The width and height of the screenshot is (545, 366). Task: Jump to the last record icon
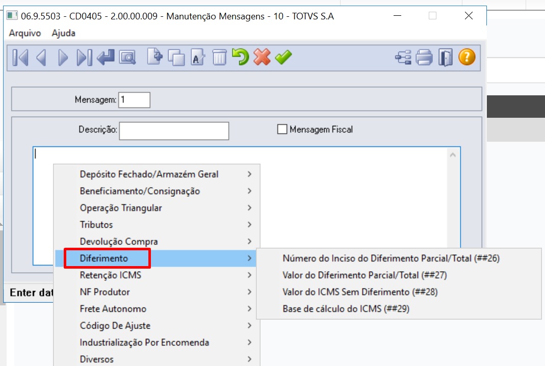coord(85,58)
